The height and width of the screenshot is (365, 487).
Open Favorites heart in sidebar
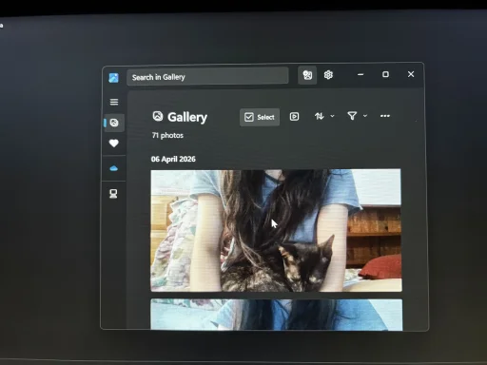[114, 144]
